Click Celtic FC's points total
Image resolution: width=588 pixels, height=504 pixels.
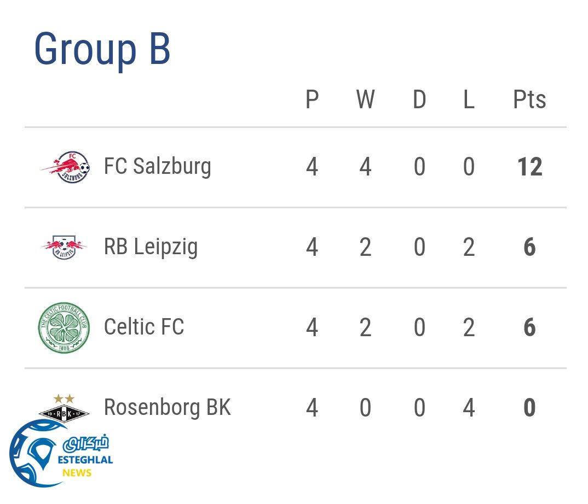point(529,328)
